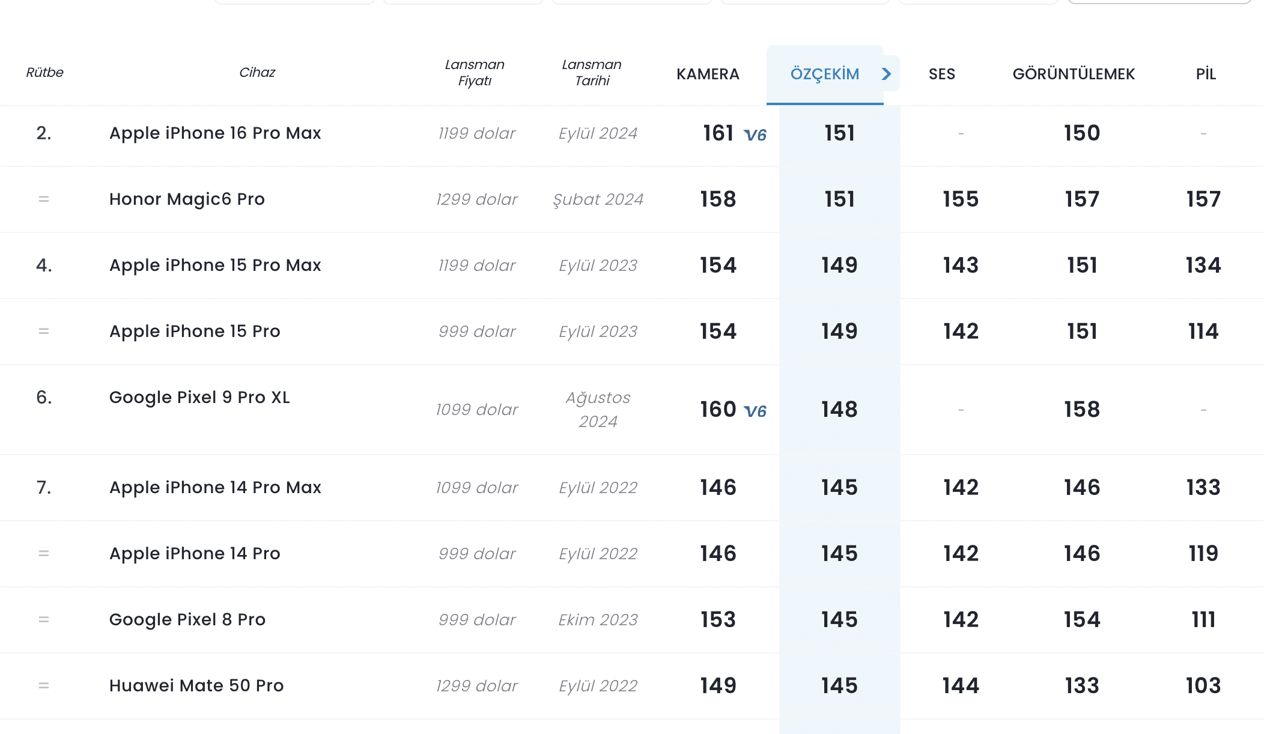Click the Huawei Mate 50 Pro link
The image size is (1288, 734).
coord(196,685)
